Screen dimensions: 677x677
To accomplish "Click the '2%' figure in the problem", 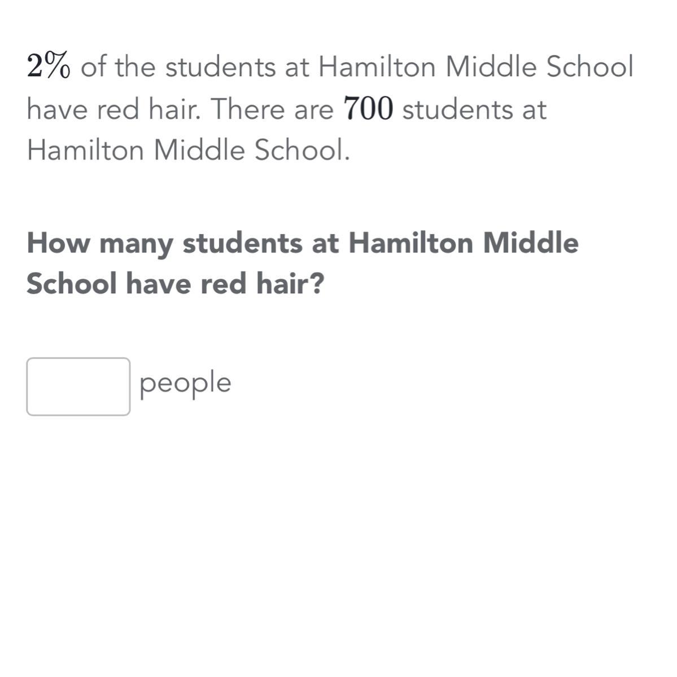I will pyautogui.click(x=49, y=67).
